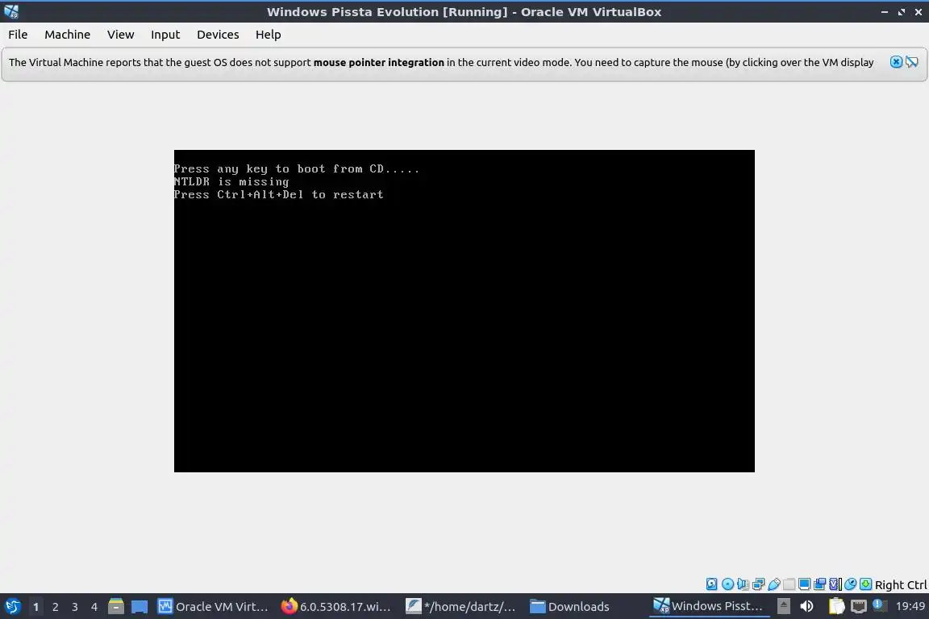Viewport: 929px width, 619px height.
Task: Open the clipboard manager tray icon
Action: point(836,606)
